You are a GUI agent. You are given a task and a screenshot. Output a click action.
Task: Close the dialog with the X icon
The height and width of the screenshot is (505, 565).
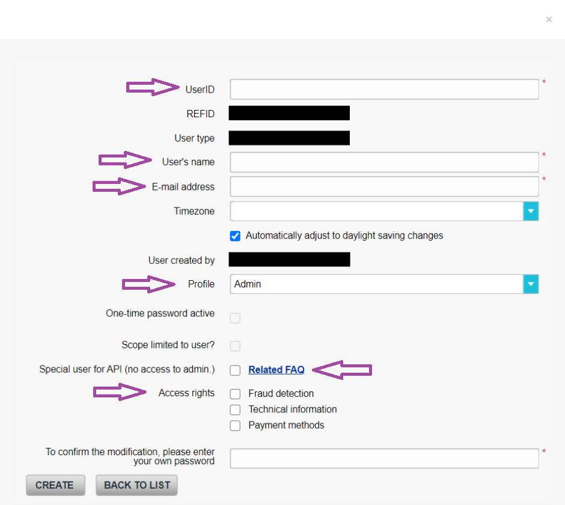tap(549, 19)
